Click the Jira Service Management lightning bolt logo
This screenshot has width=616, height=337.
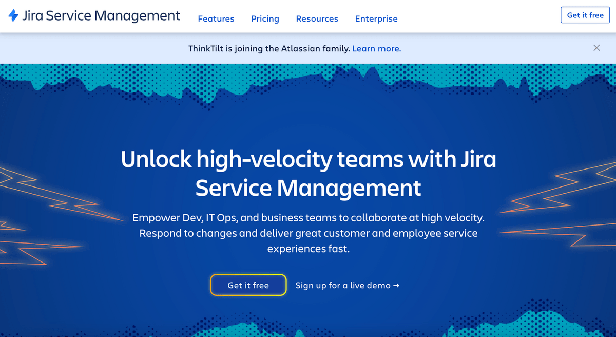click(13, 15)
